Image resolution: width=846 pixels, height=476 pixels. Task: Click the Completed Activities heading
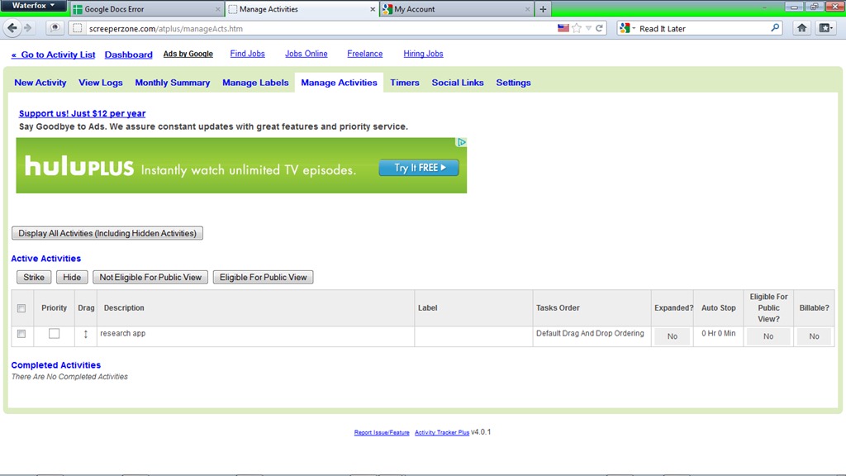pos(55,364)
